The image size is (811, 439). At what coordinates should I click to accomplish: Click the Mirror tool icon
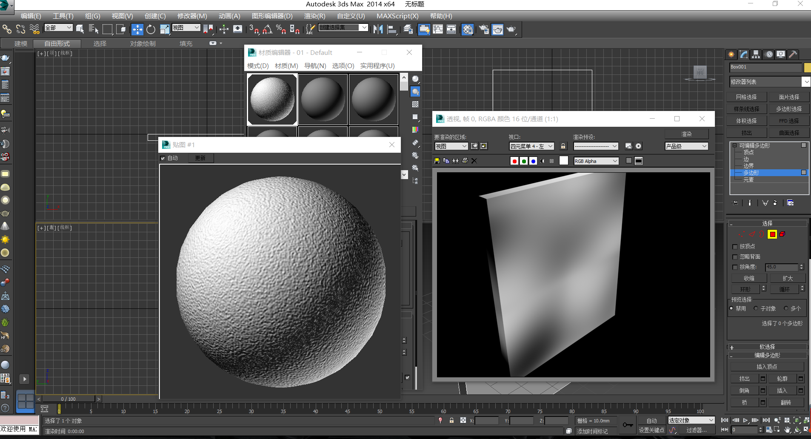coord(378,29)
